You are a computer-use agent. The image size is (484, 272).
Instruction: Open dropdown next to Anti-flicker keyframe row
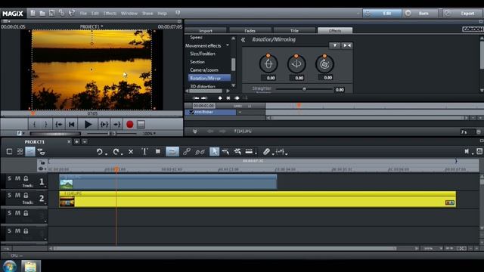pos(240,113)
